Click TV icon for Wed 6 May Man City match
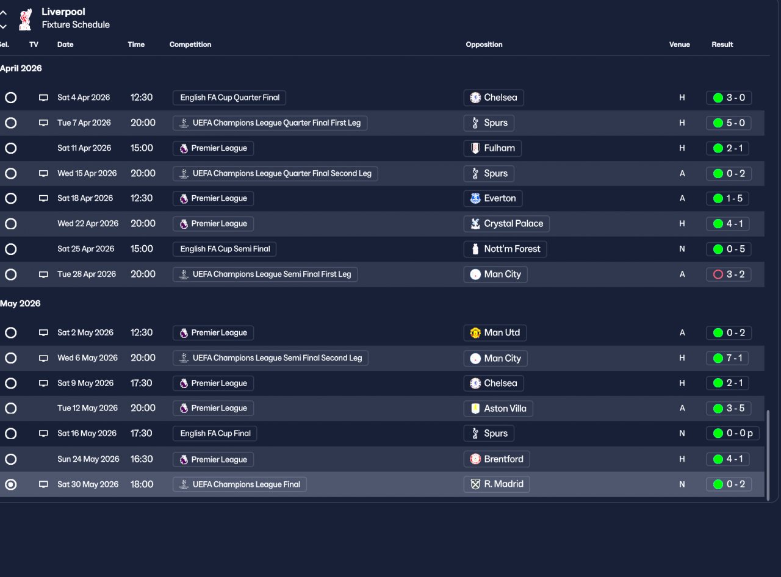 [x=43, y=358]
